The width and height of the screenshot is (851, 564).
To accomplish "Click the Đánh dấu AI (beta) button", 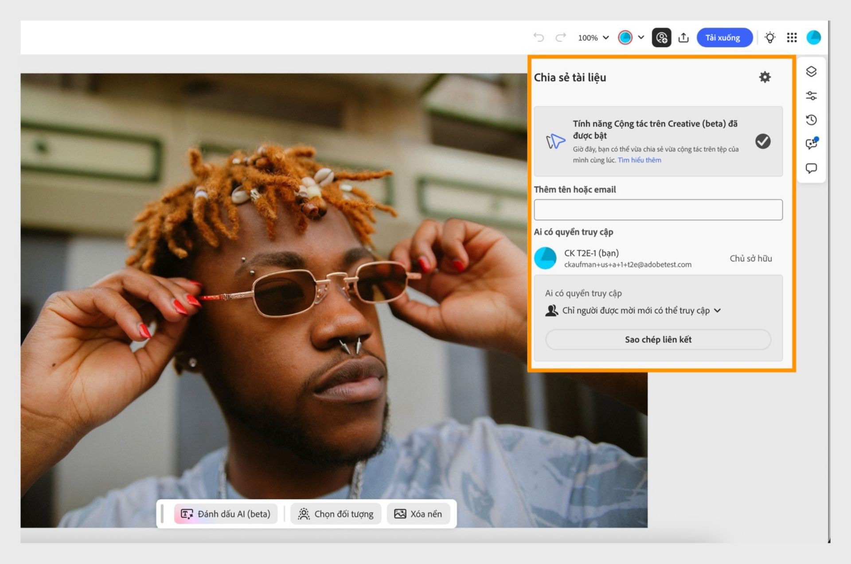I will coord(226,514).
